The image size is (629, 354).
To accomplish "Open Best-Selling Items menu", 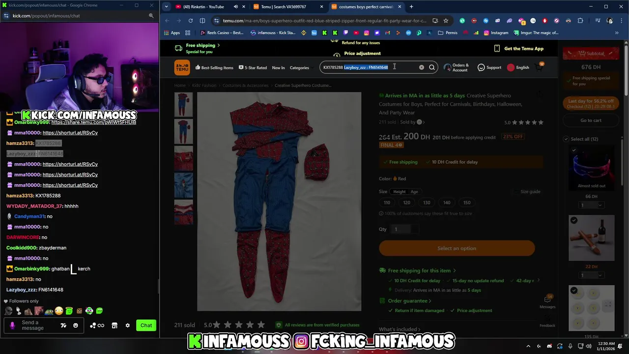I will click(x=214, y=68).
